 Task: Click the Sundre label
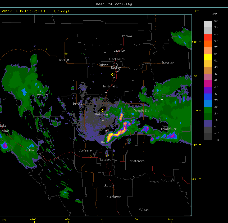[x=77, y=104]
